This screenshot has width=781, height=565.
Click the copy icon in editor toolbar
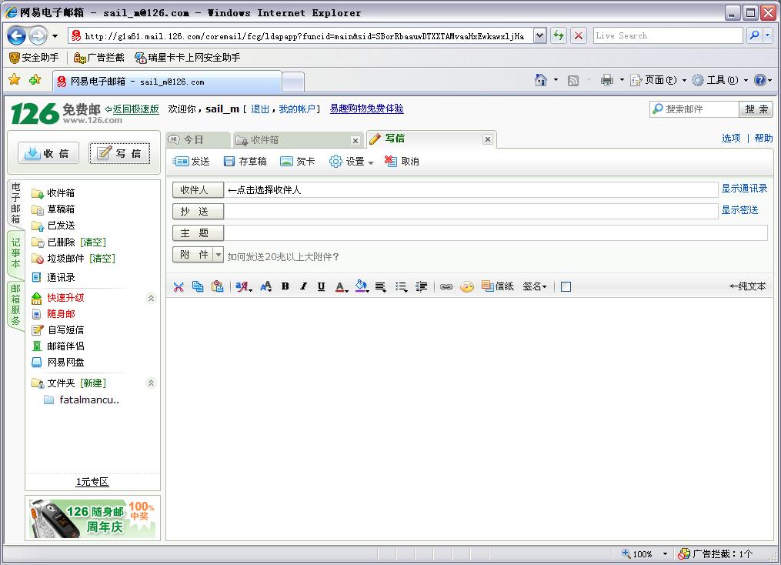(198, 286)
